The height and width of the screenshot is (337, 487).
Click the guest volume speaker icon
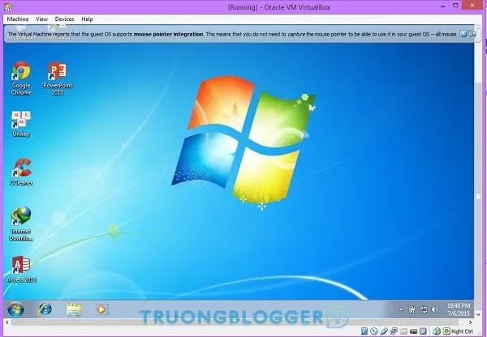pyautogui.click(x=435, y=309)
